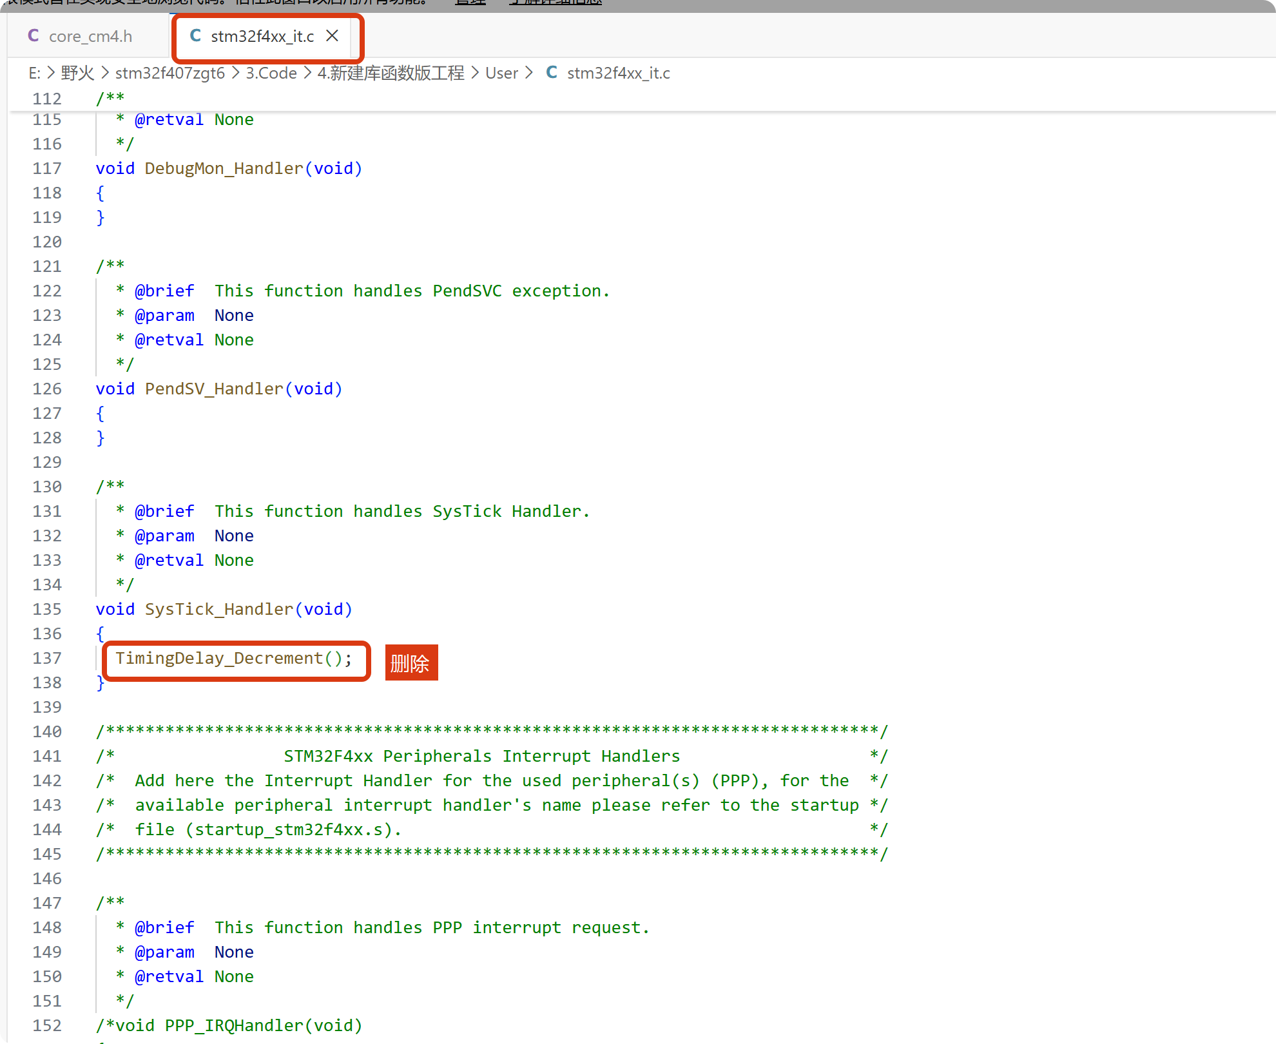The width and height of the screenshot is (1276, 1044).
Task: Close the stm32f4xx_it.c editor tab
Action: pos(332,35)
